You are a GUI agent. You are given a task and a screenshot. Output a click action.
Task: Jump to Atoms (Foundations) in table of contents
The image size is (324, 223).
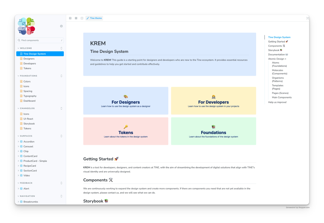[279, 64]
